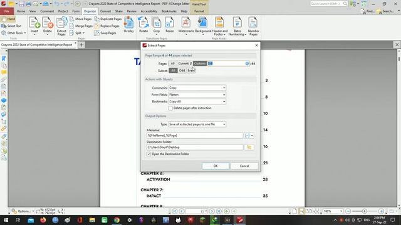Open the bookmarks panel sidebar icon
401x225 pixels.
(4, 58)
